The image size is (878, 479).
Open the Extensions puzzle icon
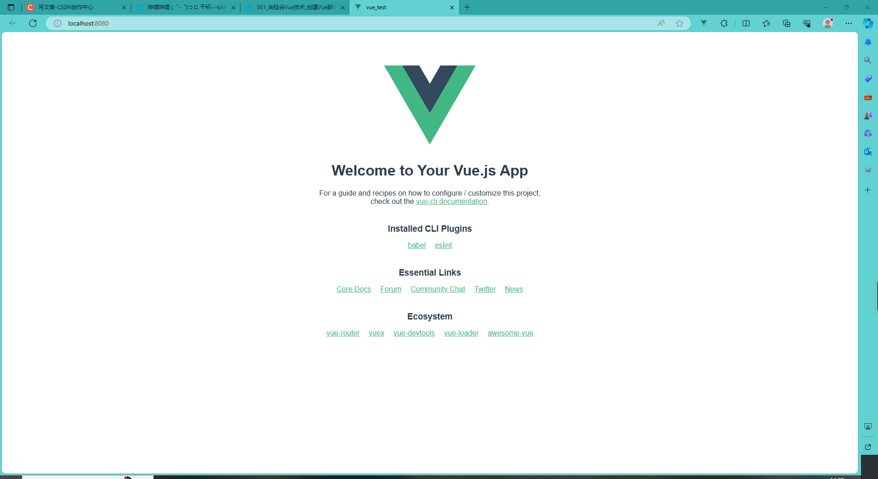pyautogui.click(x=724, y=23)
